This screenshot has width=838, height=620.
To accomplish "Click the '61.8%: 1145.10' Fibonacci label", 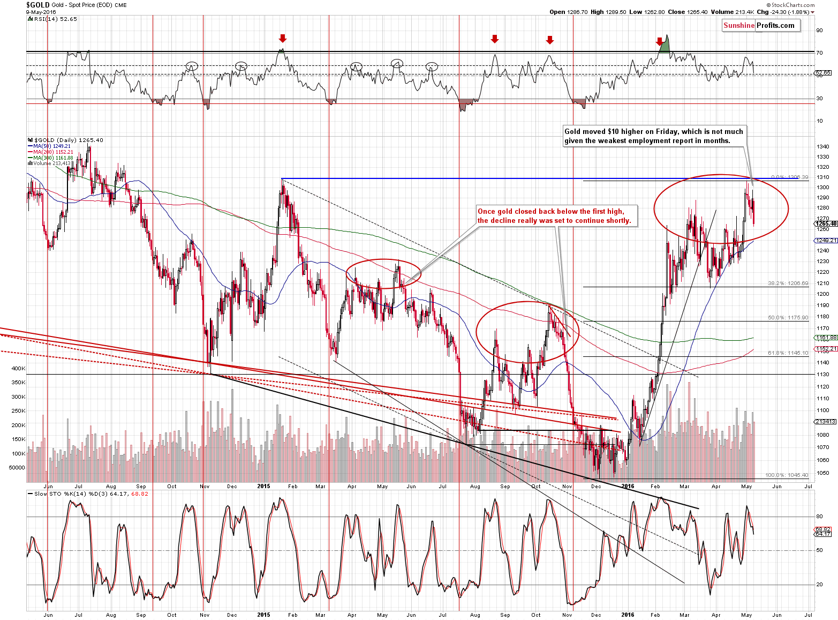I will pos(788,353).
